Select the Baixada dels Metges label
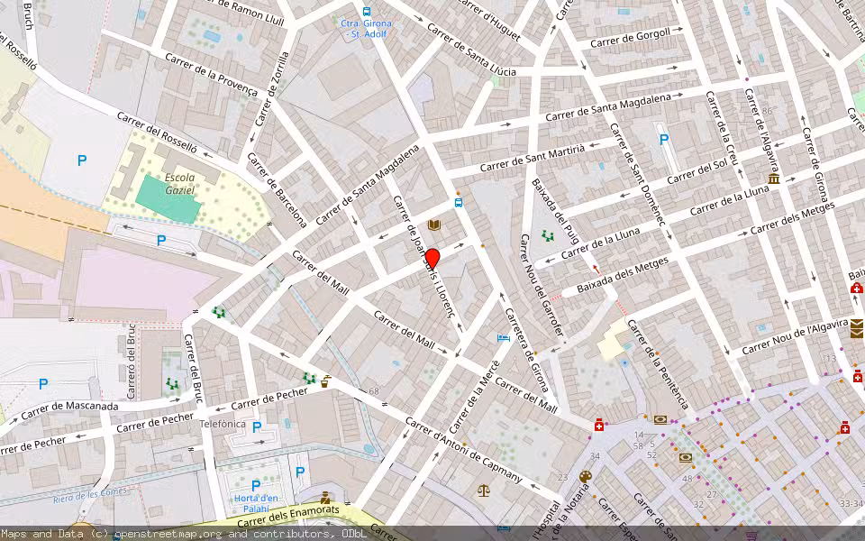 pyautogui.click(x=623, y=275)
